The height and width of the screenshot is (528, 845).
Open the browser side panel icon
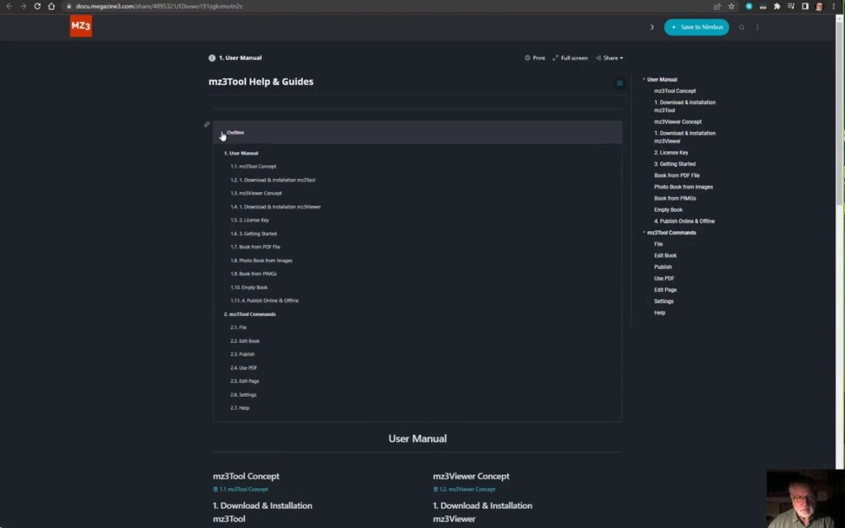point(805,7)
